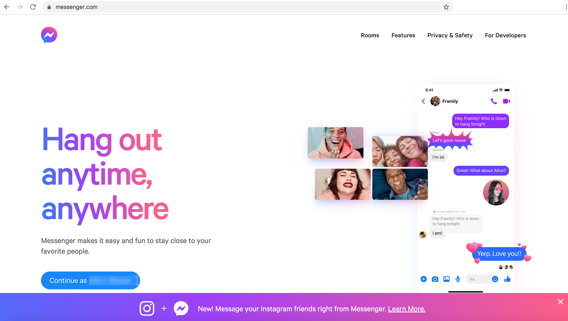The width and height of the screenshot is (568, 321).
Task: Click the 'Hey Framily! Who is down' purple bubble
Action: pyautogui.click(x=481, y=121)
